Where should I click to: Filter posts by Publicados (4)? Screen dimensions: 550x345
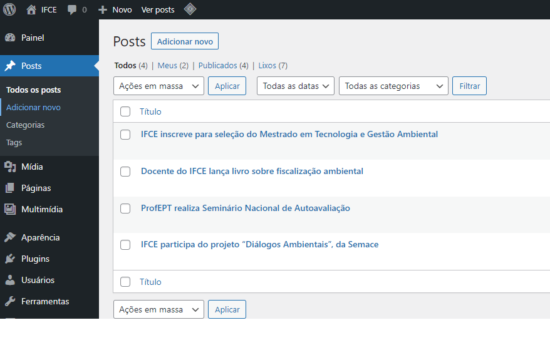[x=223, y=66]
